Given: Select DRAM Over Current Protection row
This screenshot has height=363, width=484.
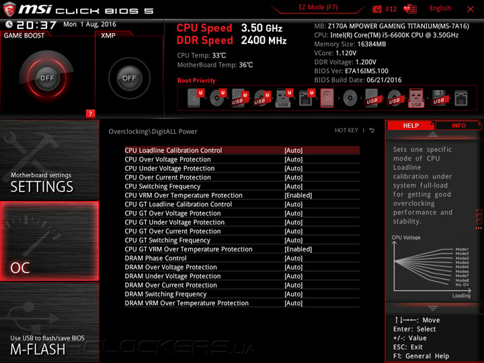Looking at the screenshot, I should click(242, 285).
